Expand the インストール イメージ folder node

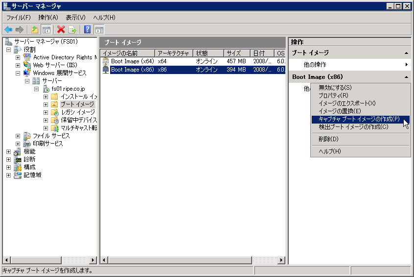[46, 97]
